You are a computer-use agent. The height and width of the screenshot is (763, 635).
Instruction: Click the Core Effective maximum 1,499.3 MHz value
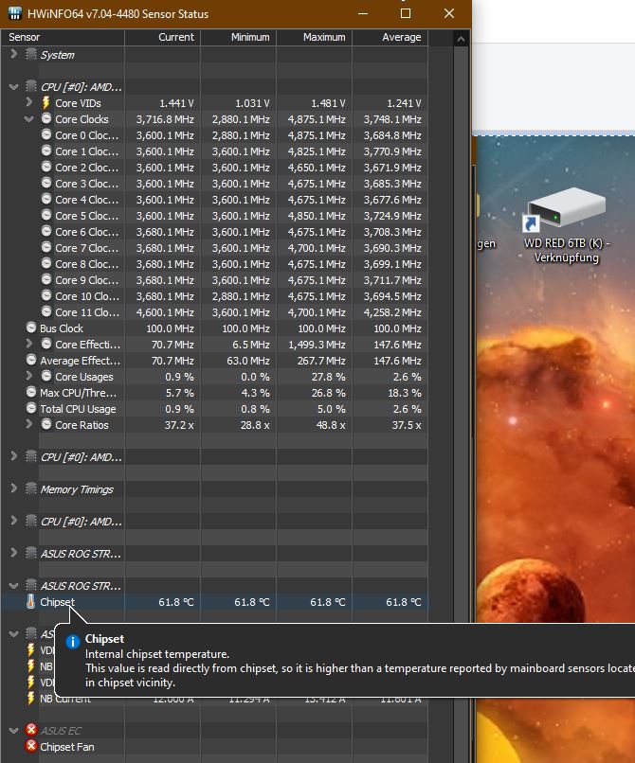(x=317, y=345)
